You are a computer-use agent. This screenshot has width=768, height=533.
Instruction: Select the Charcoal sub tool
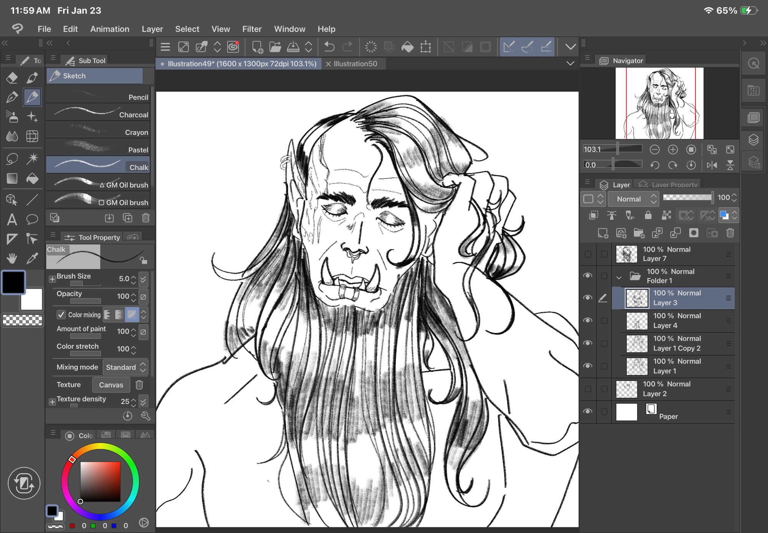pos(98,114)
